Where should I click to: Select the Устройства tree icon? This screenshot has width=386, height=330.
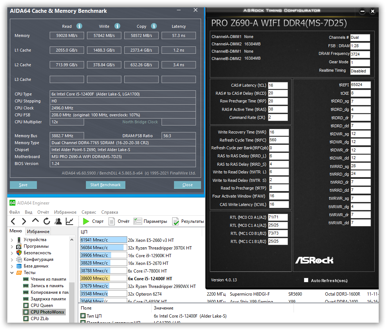click(x=19, y=240)
